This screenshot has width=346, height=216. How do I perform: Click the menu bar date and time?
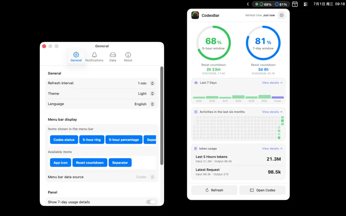coord(329,4)
